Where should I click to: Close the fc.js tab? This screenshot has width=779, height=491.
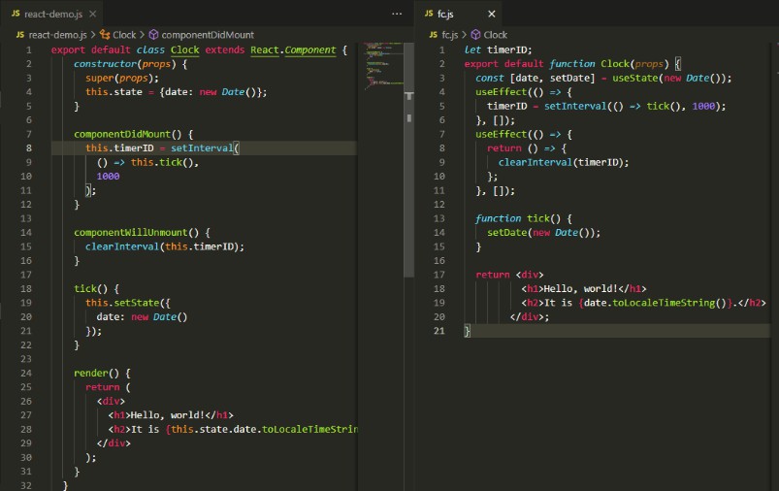491,15
